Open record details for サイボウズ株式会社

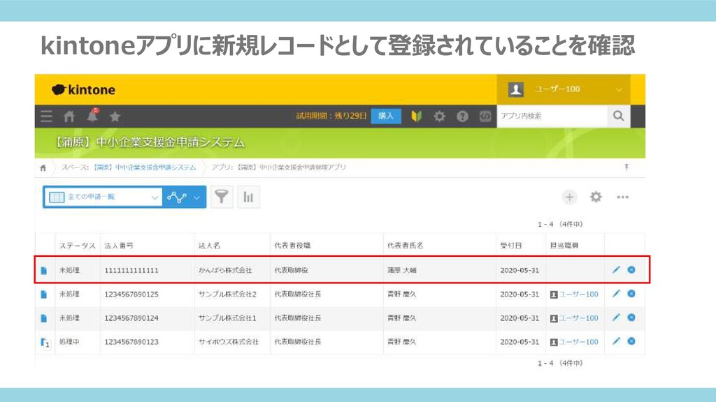point(45,342)
